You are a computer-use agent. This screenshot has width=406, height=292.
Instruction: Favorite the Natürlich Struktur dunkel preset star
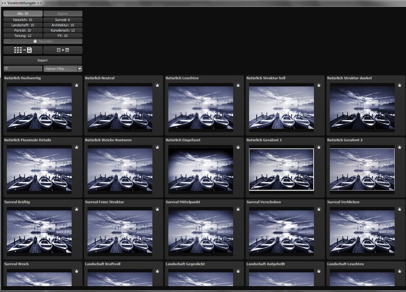pyautogui.click(x=400, y=86)
